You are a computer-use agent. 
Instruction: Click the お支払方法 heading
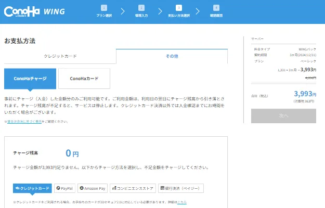click(x=20, y=41)
